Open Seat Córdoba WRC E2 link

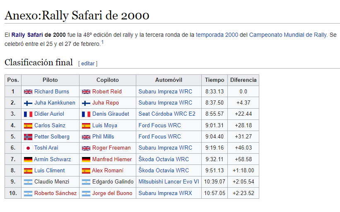[x=167, y=114]
